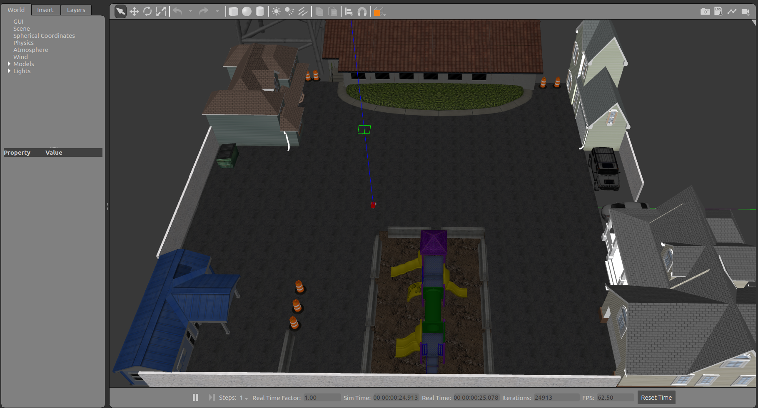Redo the last undone action
The width and height of the screenshot is (758, 408).
click(204, 12)
